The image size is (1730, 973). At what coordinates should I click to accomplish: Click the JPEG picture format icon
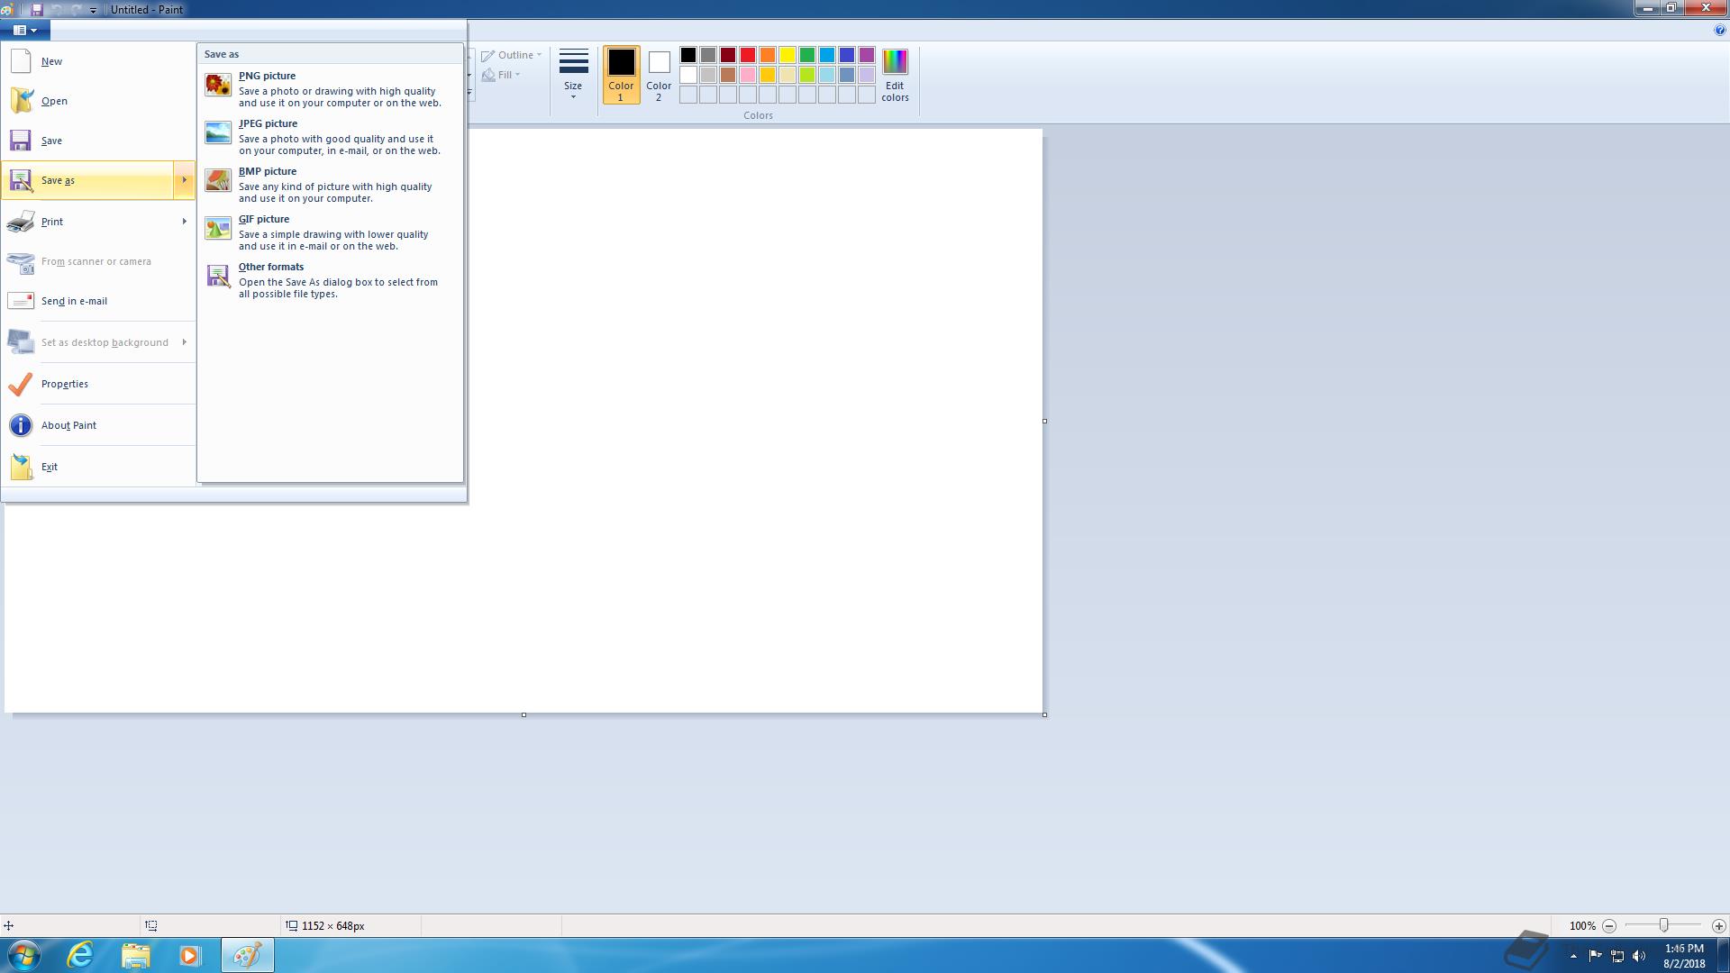[x=218, y=132]
